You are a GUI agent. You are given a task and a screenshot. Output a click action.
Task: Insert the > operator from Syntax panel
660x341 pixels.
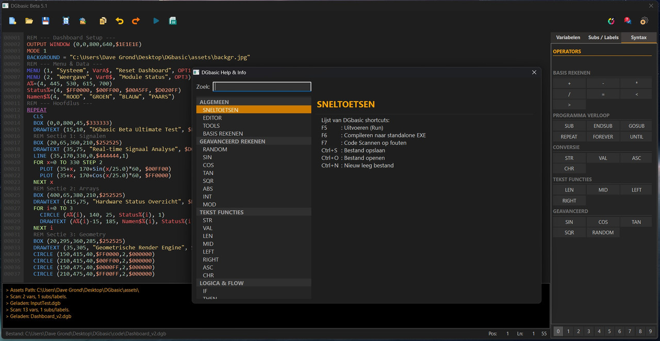coord(569,105)
